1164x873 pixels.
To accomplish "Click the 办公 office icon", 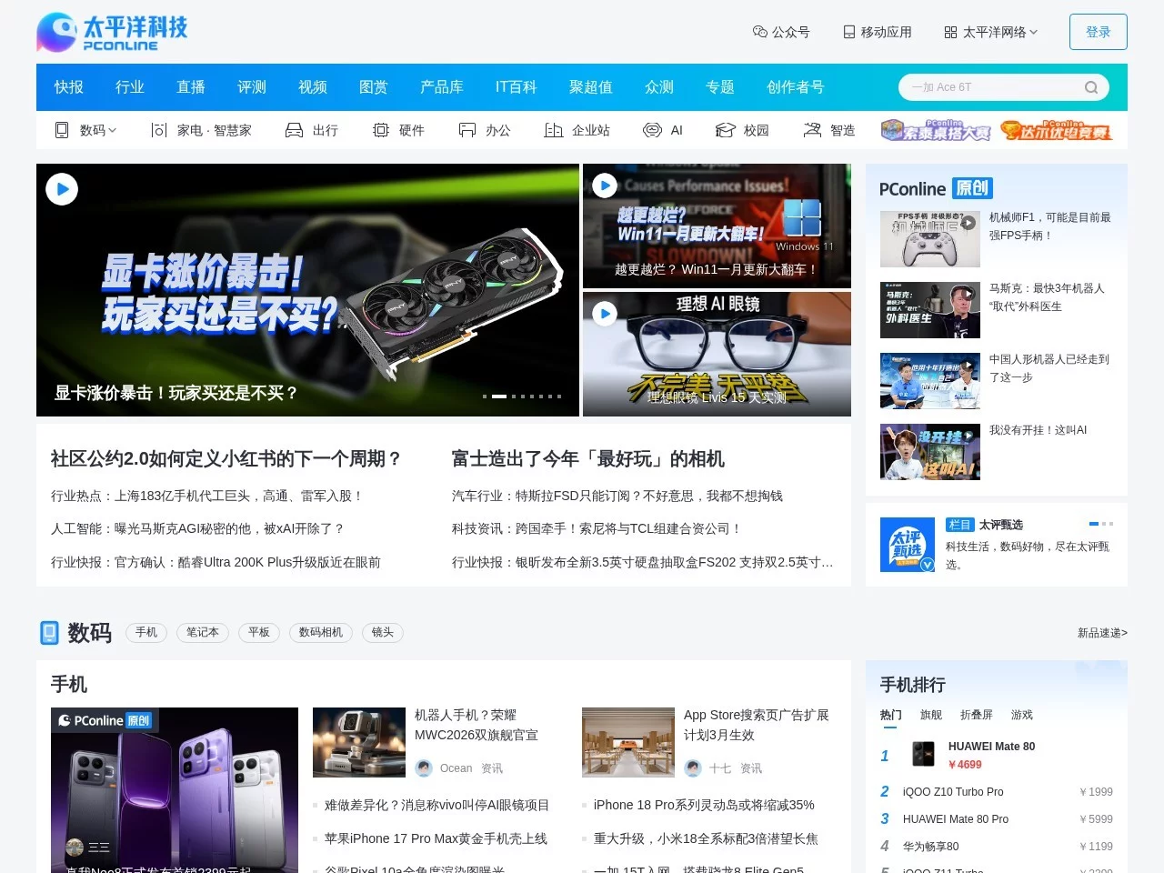I will (467, 129).
